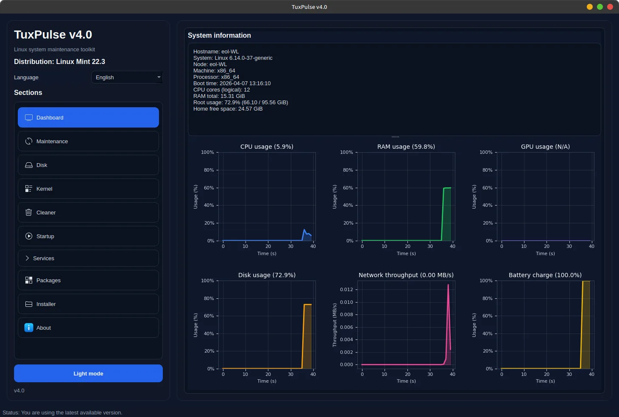
Task: Click the Startup play icon
Action: pyautogui.click(x=28, y=236)
